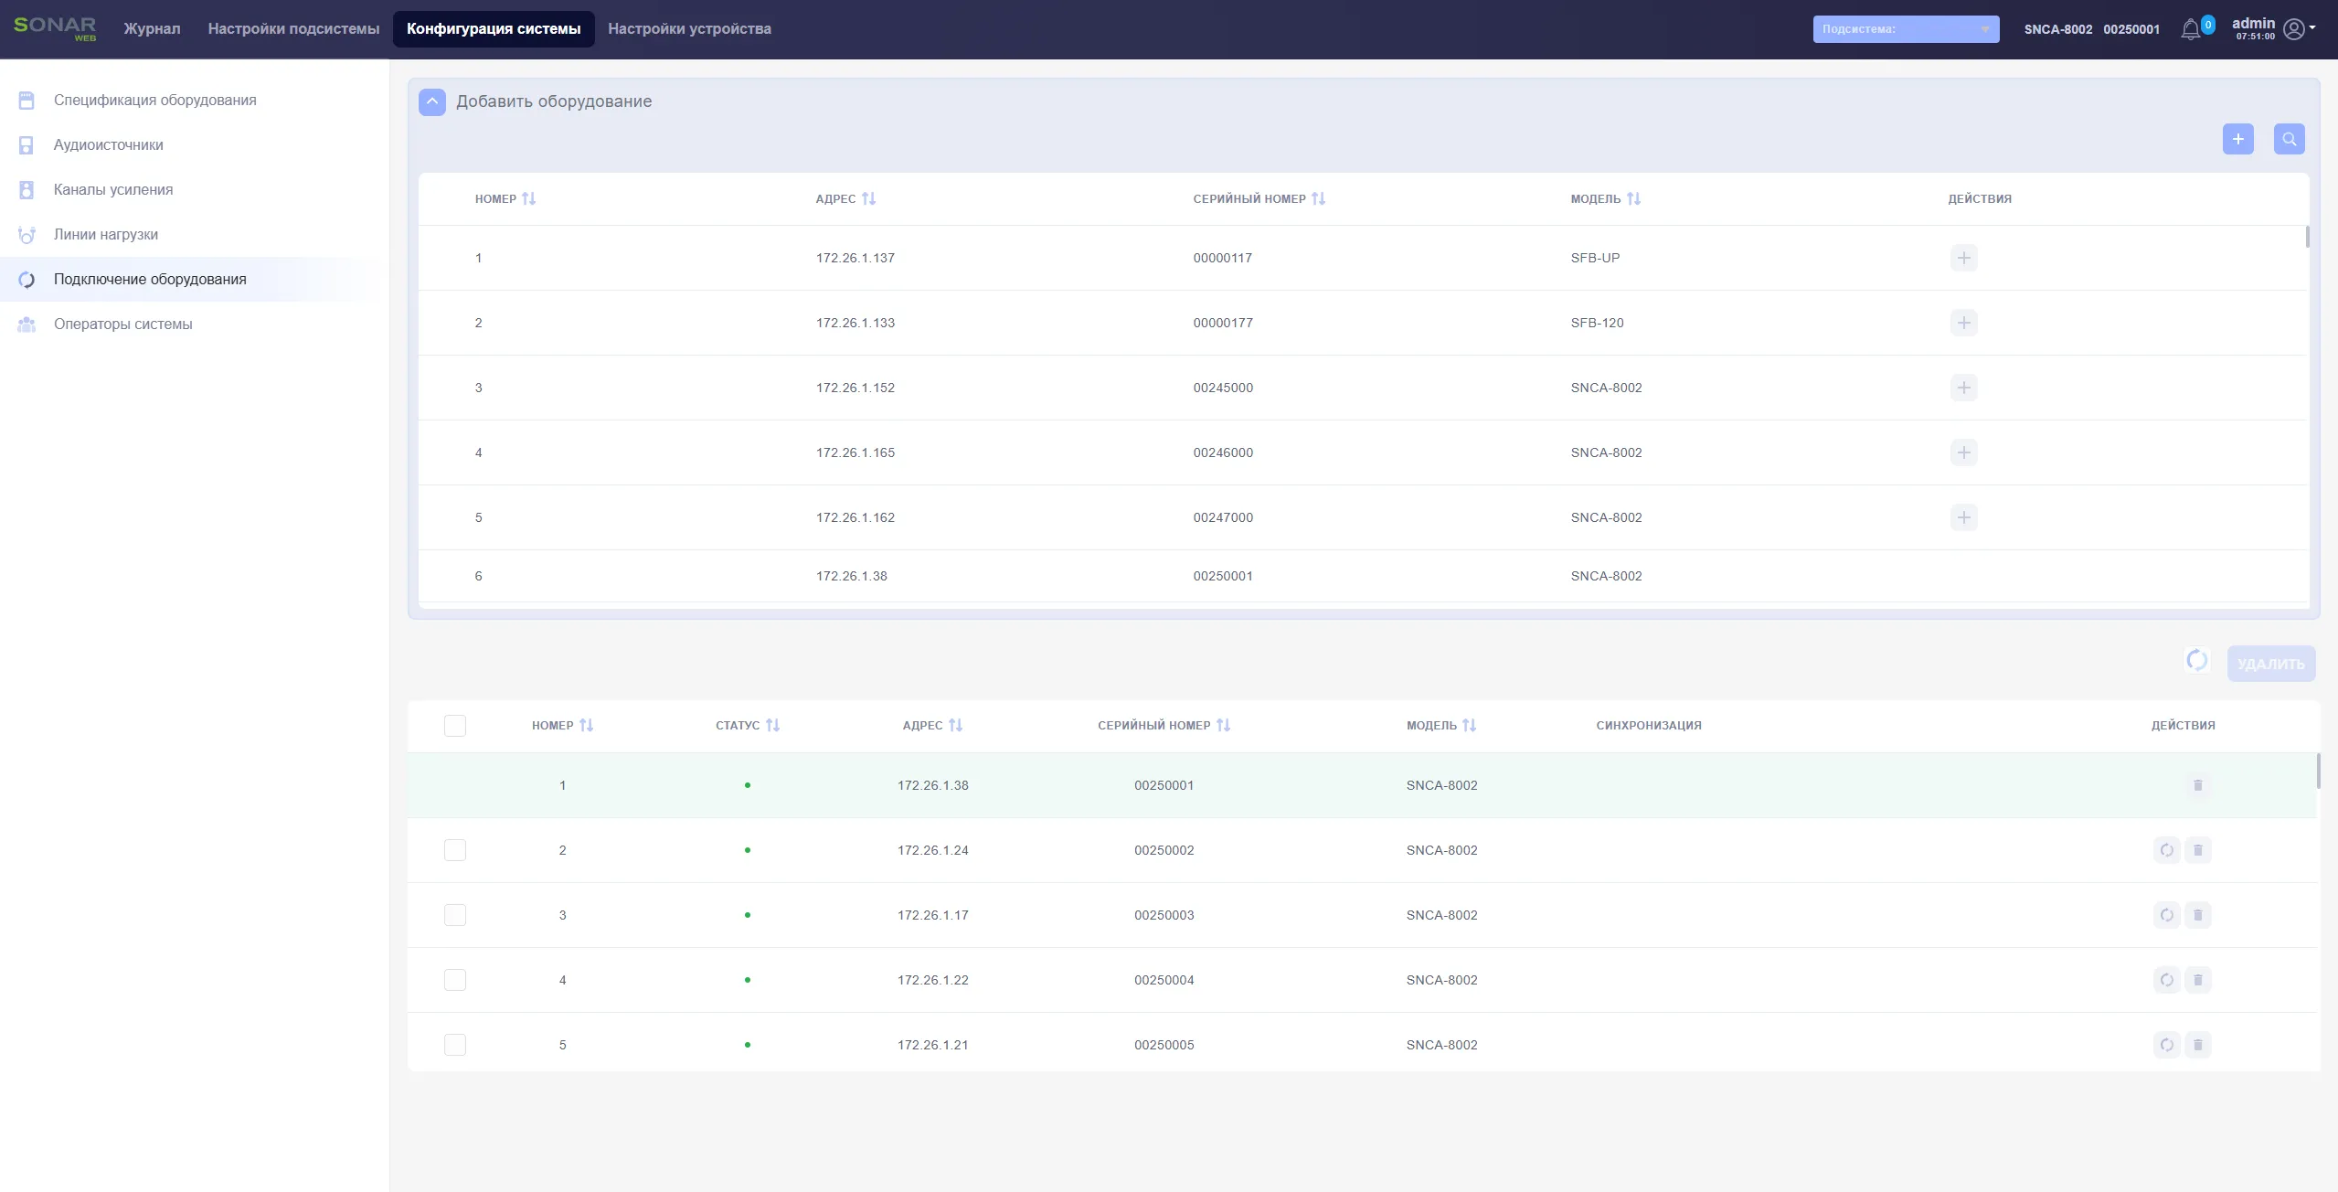
Task: Check the box for device 00250004
Action: tap(454, 980)
